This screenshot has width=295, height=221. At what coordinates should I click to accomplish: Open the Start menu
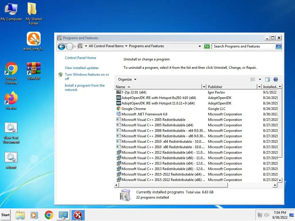[5, 215]
